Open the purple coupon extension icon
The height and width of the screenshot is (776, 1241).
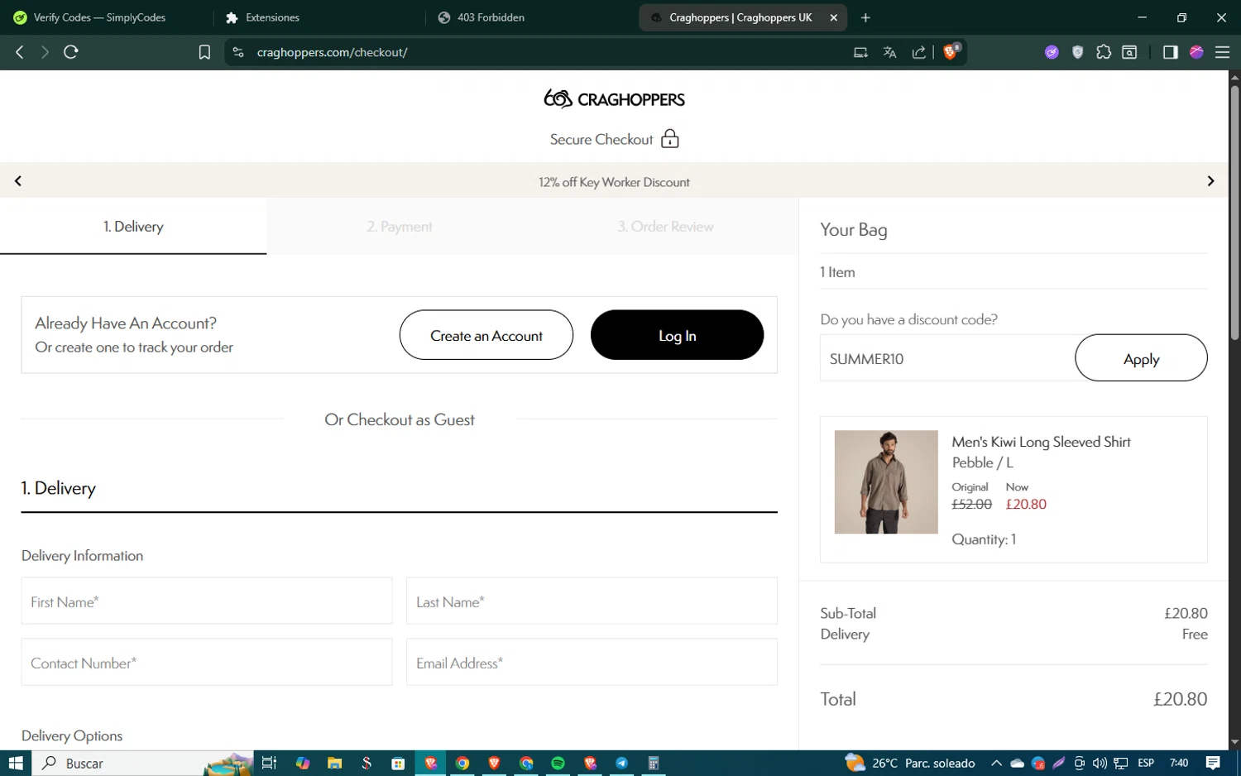[1052, 52]
